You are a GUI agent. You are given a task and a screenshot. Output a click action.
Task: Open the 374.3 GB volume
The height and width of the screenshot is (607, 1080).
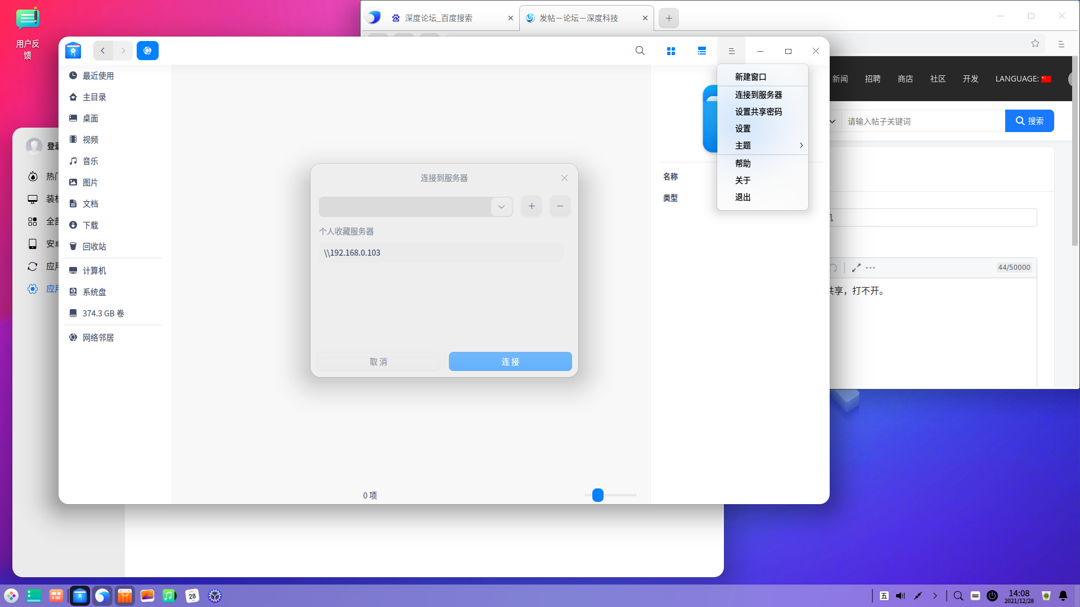coord(103,313)
